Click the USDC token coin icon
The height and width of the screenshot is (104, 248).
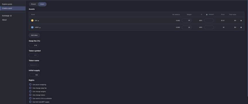point(32,27)
